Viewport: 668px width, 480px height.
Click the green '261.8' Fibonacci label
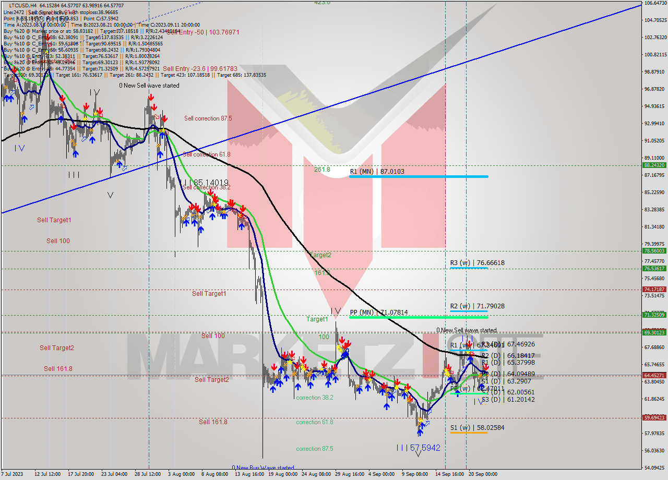(x=322, y=169)
